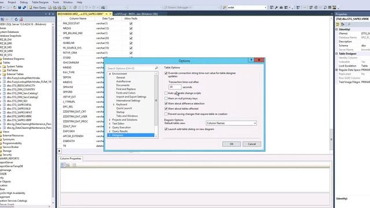Refresh the Object Explorer tree

[x=16, y=19]
